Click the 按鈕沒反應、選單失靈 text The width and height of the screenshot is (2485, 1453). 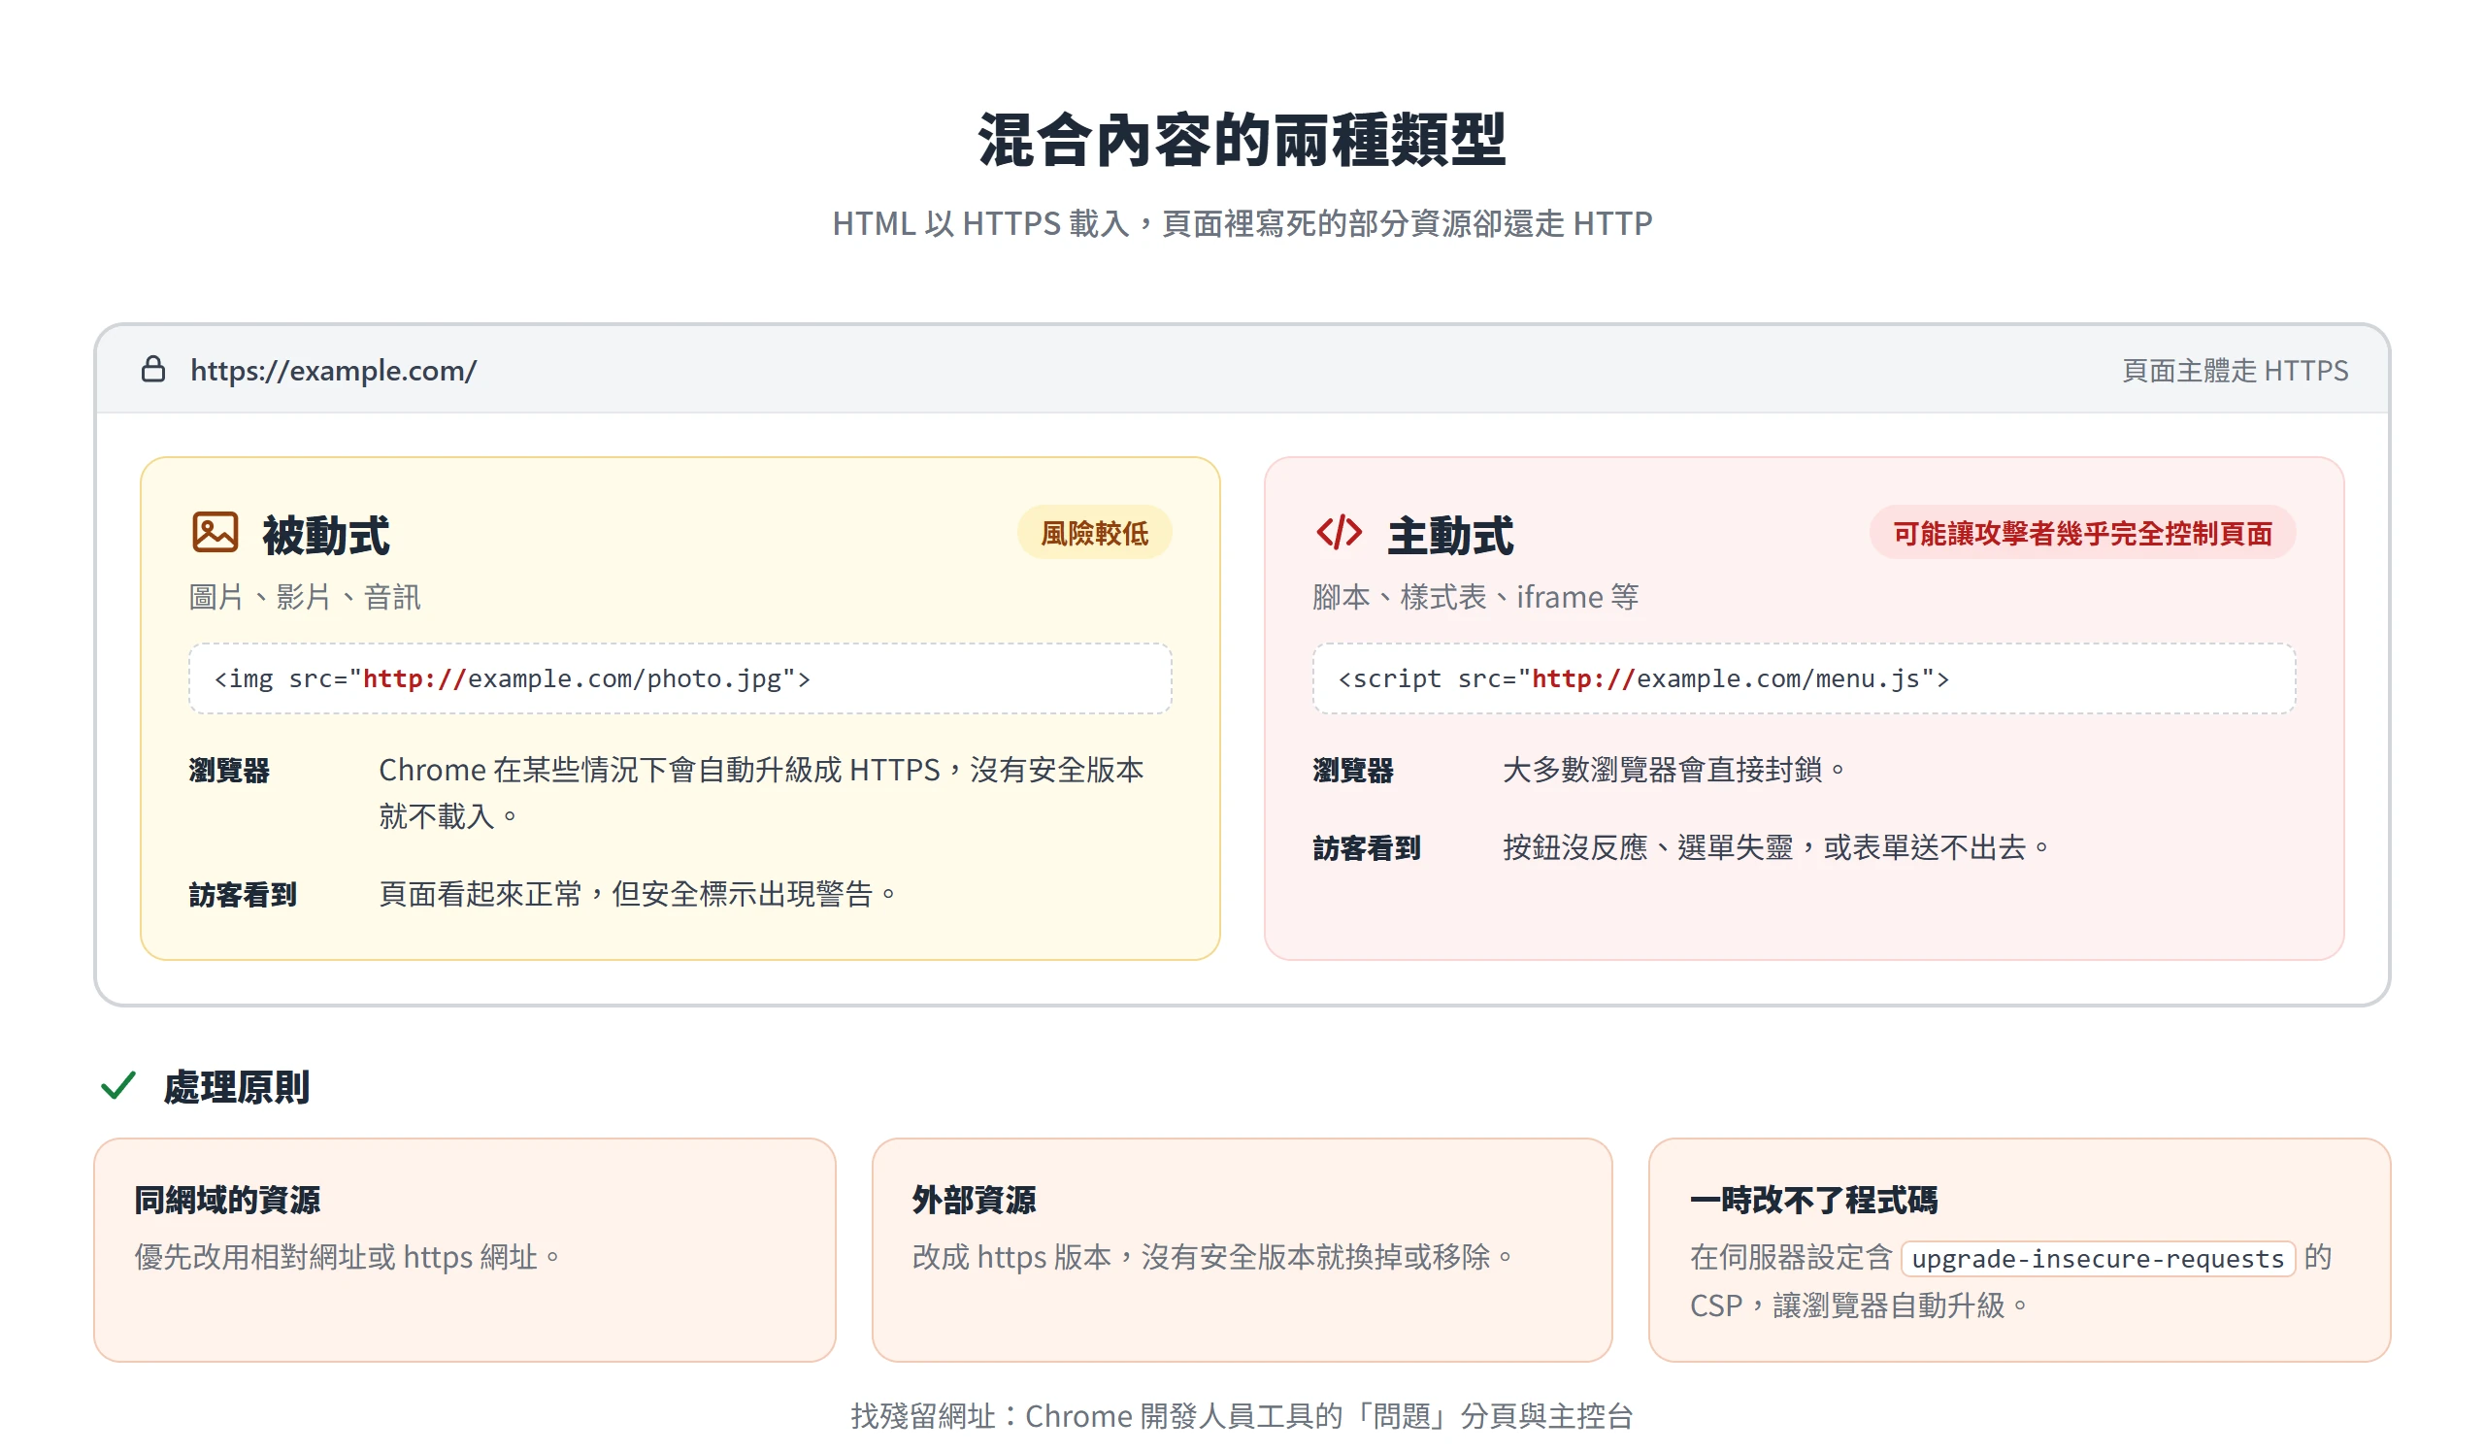click(x=1776, y=847)
